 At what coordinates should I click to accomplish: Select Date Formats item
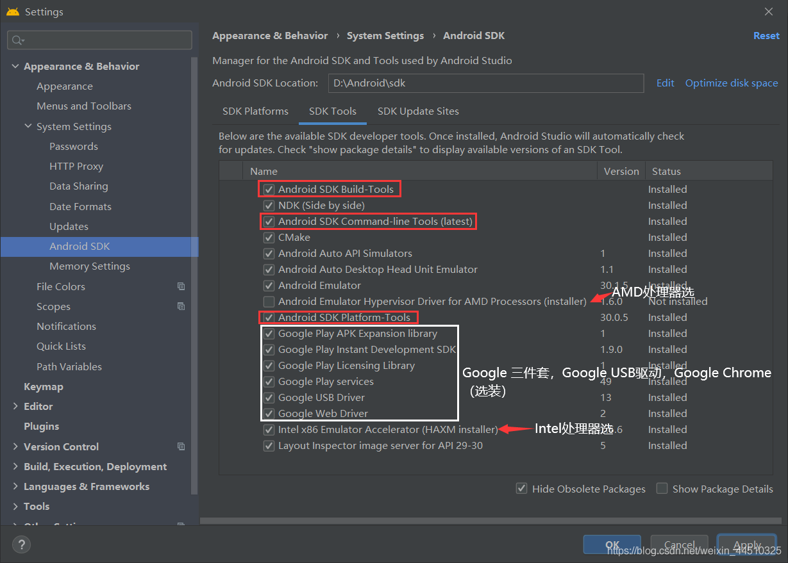tap(80, 206)
